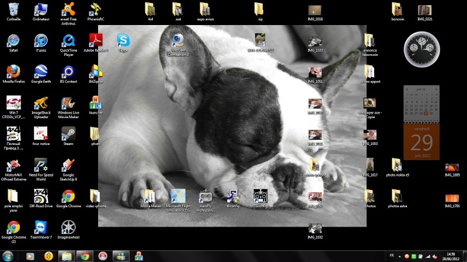This screenshot has width=467, height=262.
Task: Click the analog clock gadget
Action: pyautogui.click(x=421, y=49)
